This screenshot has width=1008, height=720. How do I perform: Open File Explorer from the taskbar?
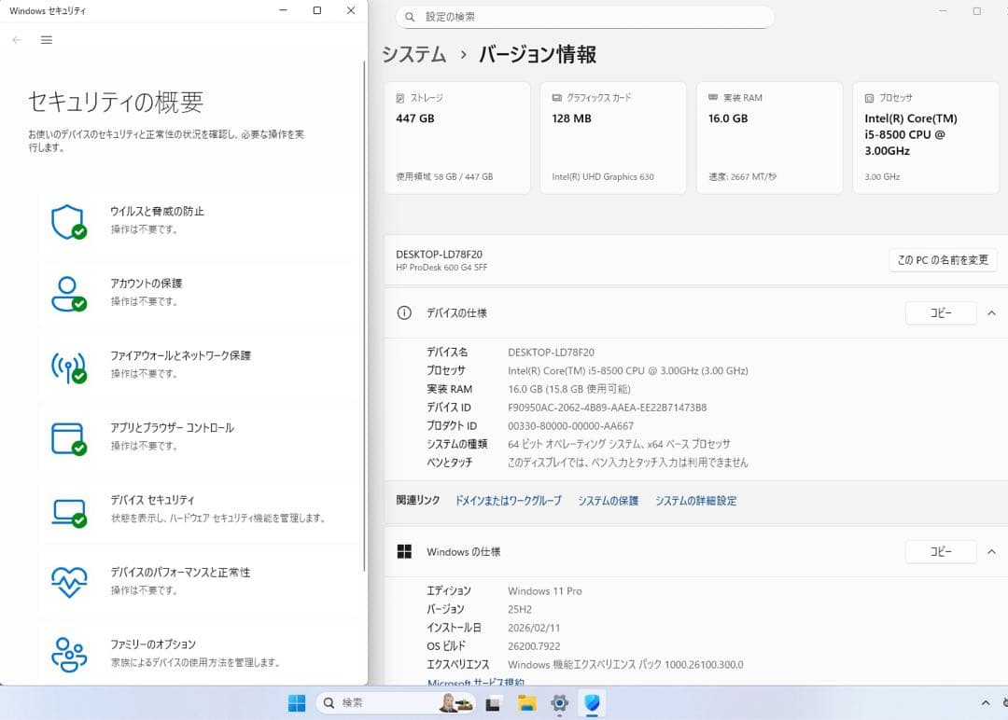tap(526, 703)
